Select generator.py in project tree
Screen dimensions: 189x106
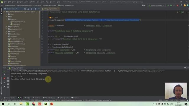coord(13,64)
